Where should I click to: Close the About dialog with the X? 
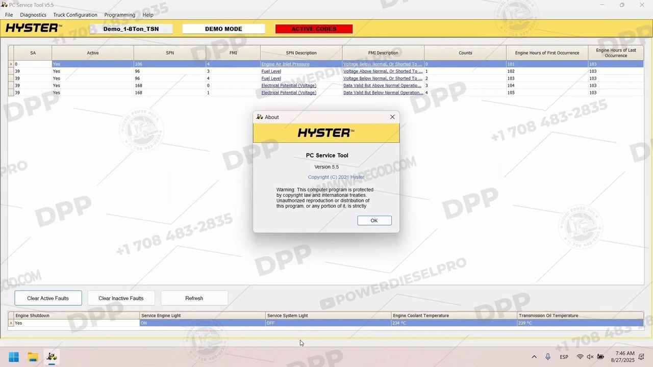(392, 117)
